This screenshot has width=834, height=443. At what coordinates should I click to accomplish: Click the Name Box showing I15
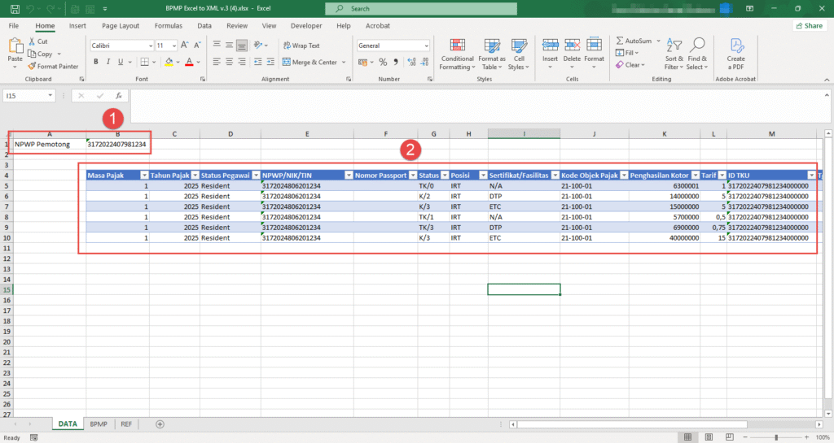24,96
